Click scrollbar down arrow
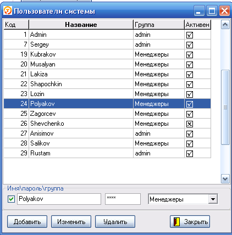The image size is (232, 235). (x=225, y=178)
